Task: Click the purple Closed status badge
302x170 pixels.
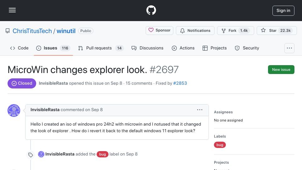Action: [x=22, y=83]
